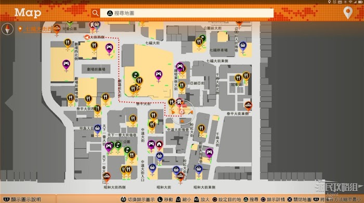Click the 兒童公園 label
364x203 pixels.
(70, 28)
